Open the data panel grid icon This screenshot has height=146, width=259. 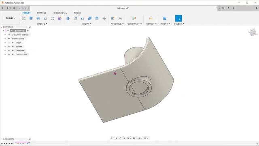[2, 8]
